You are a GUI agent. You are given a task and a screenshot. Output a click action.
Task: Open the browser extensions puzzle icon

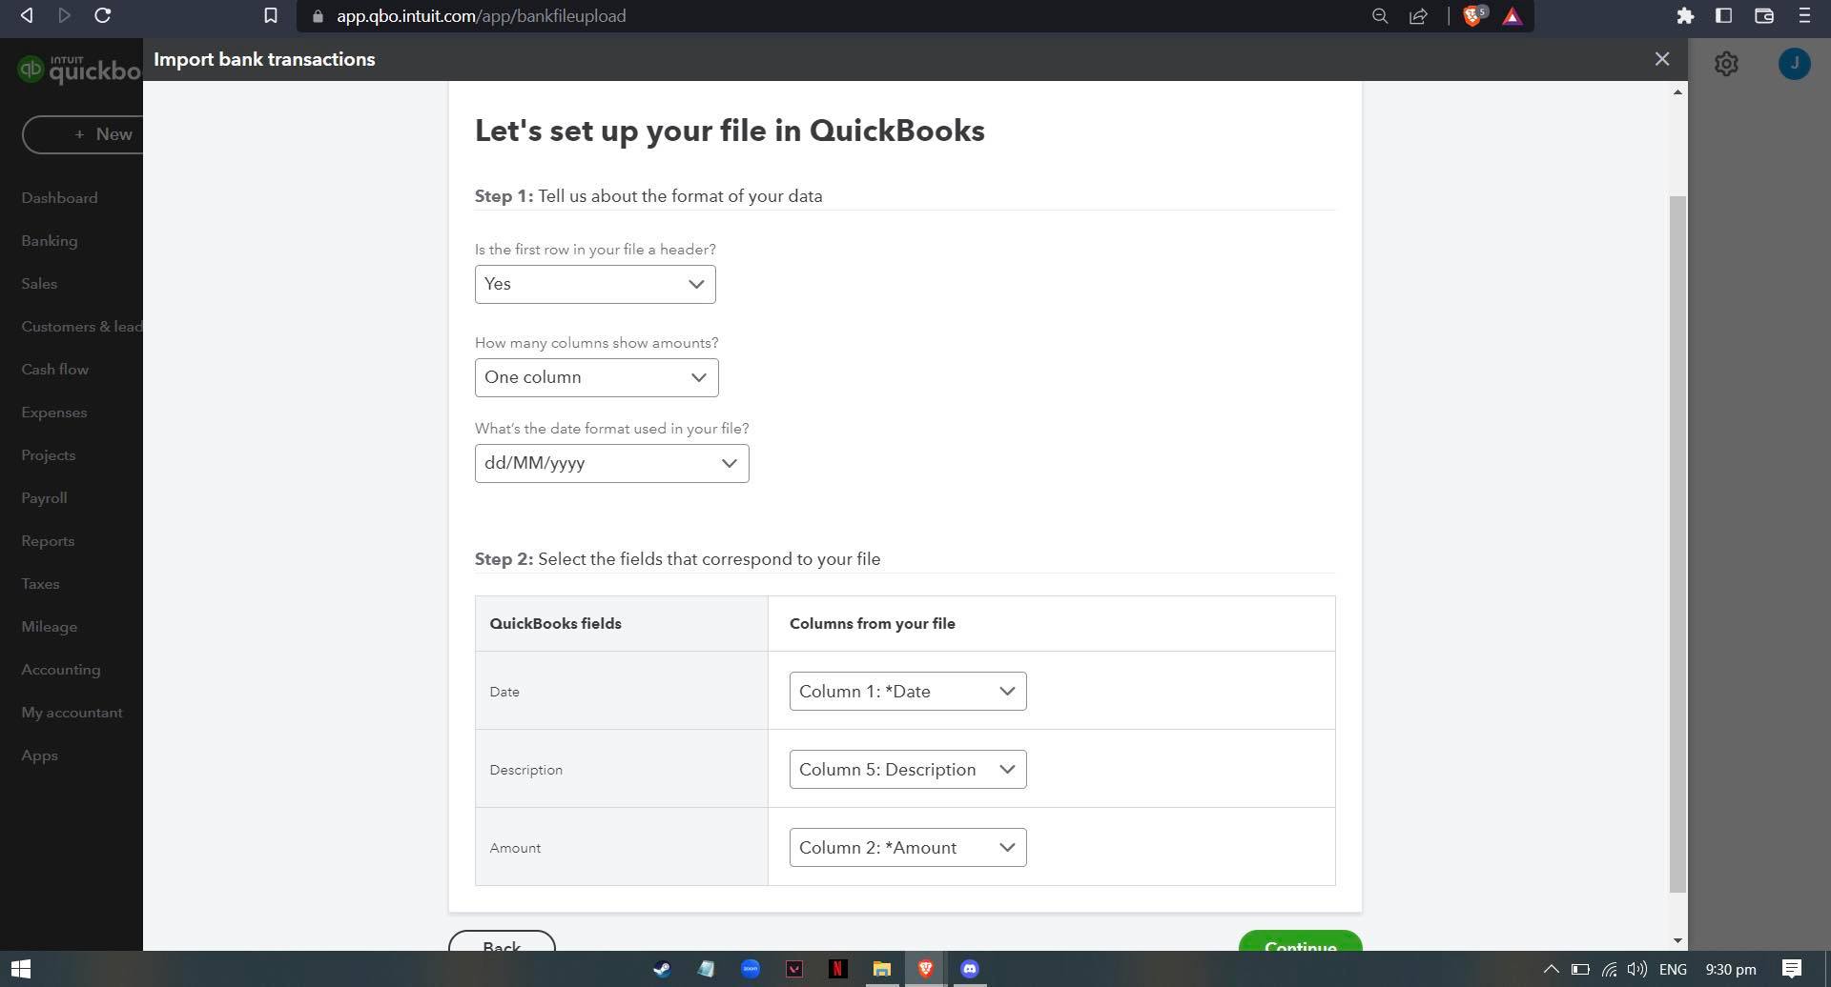tap(1685, 16)
